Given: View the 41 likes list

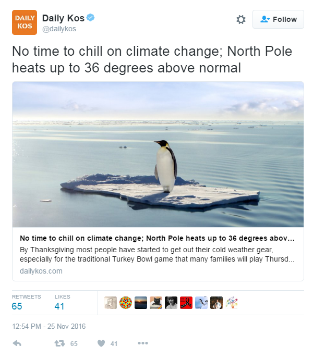Looking at the screenshot, I should pyautogui.click(x=59, y=306).
